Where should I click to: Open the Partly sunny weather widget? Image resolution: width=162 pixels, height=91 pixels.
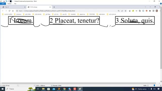(x=139, y=89)
